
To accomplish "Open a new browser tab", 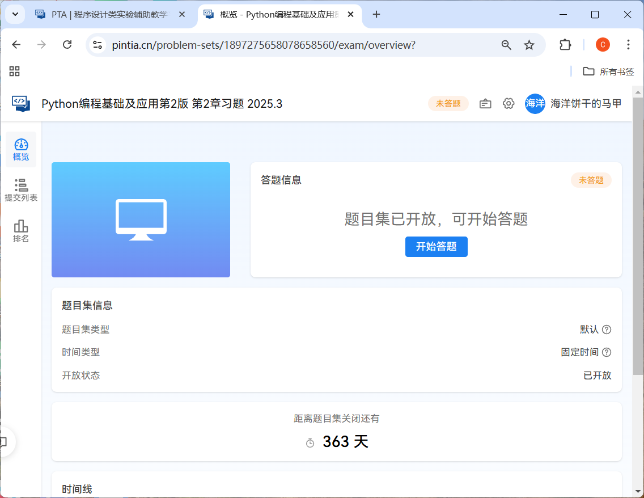I will click(x=376, y=14).
